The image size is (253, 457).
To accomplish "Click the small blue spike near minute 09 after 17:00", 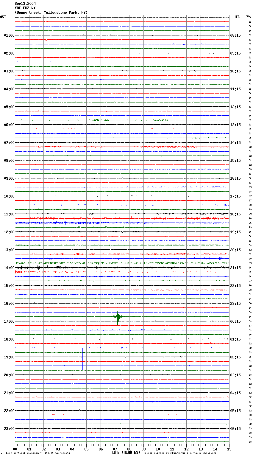I will (142, 329).
